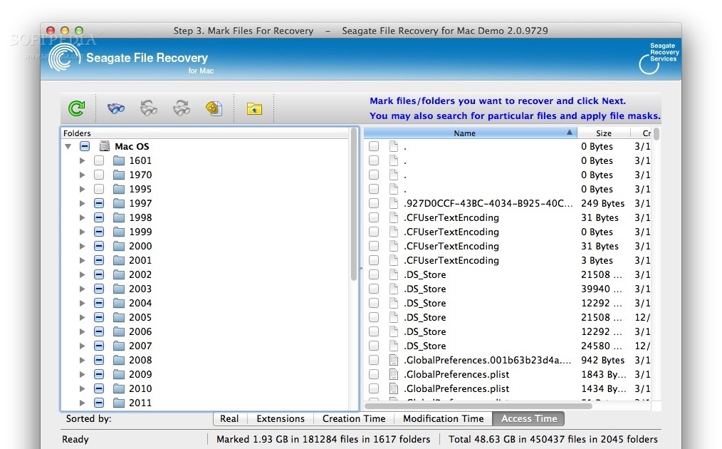Viewport: 722px width, 449px height.
Task: Click the Size column header
Action: (603, 133)
